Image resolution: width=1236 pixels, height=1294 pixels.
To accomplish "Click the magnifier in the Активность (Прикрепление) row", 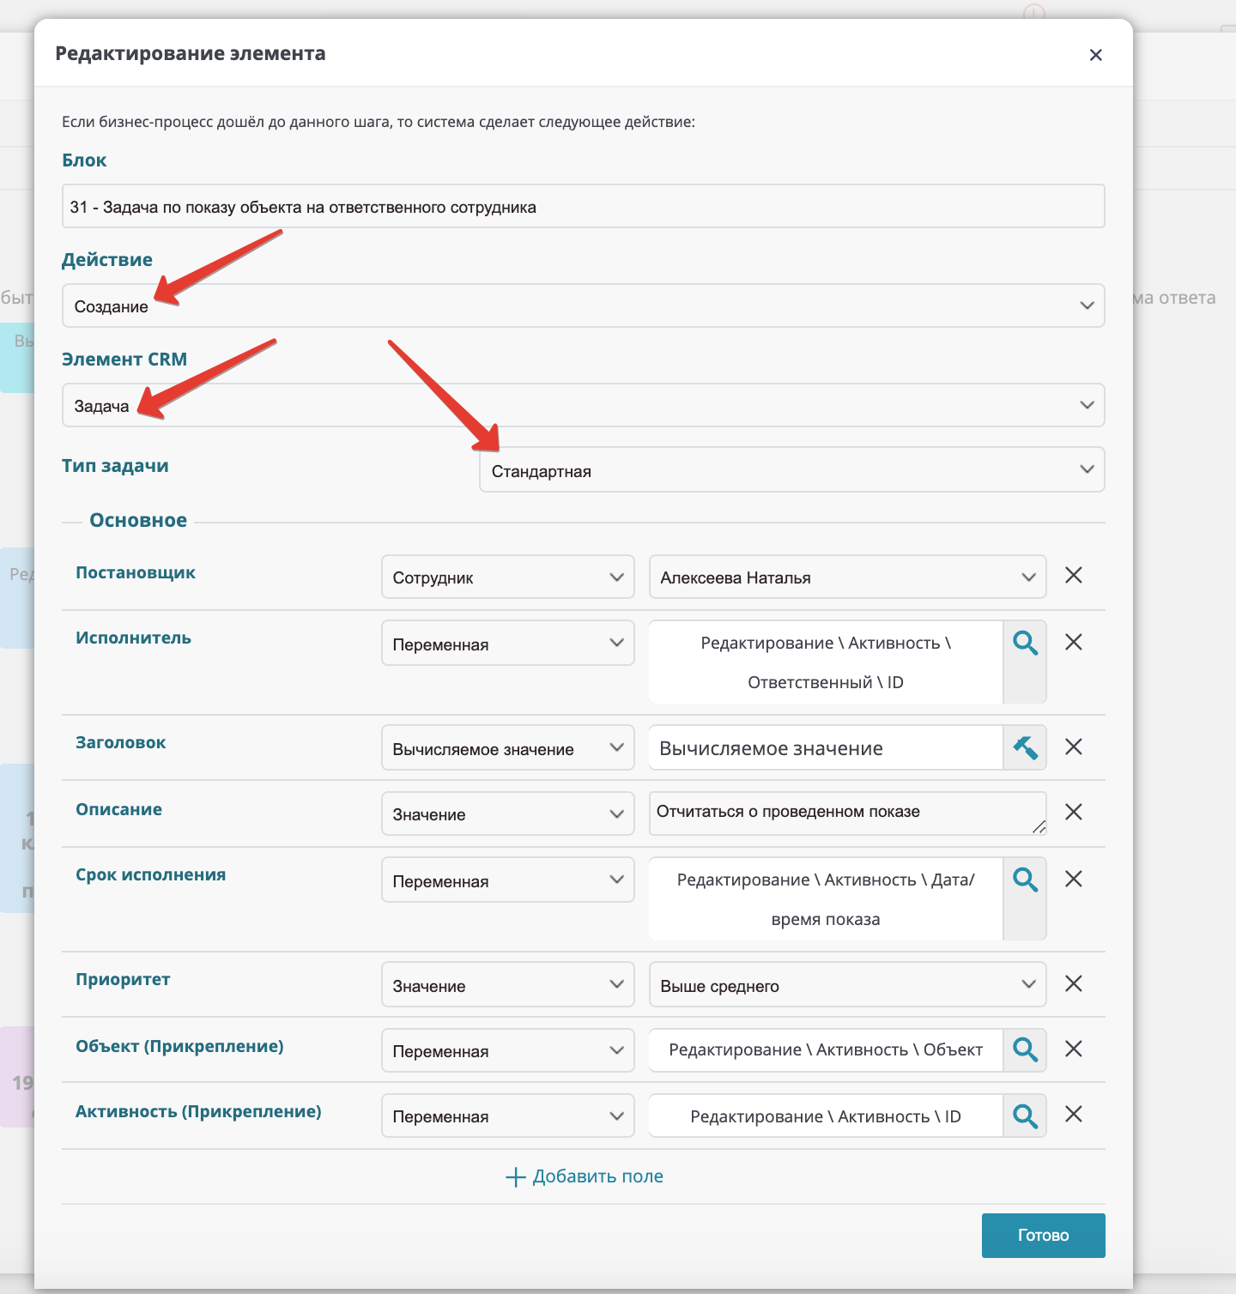I will pos(1025,1116).
